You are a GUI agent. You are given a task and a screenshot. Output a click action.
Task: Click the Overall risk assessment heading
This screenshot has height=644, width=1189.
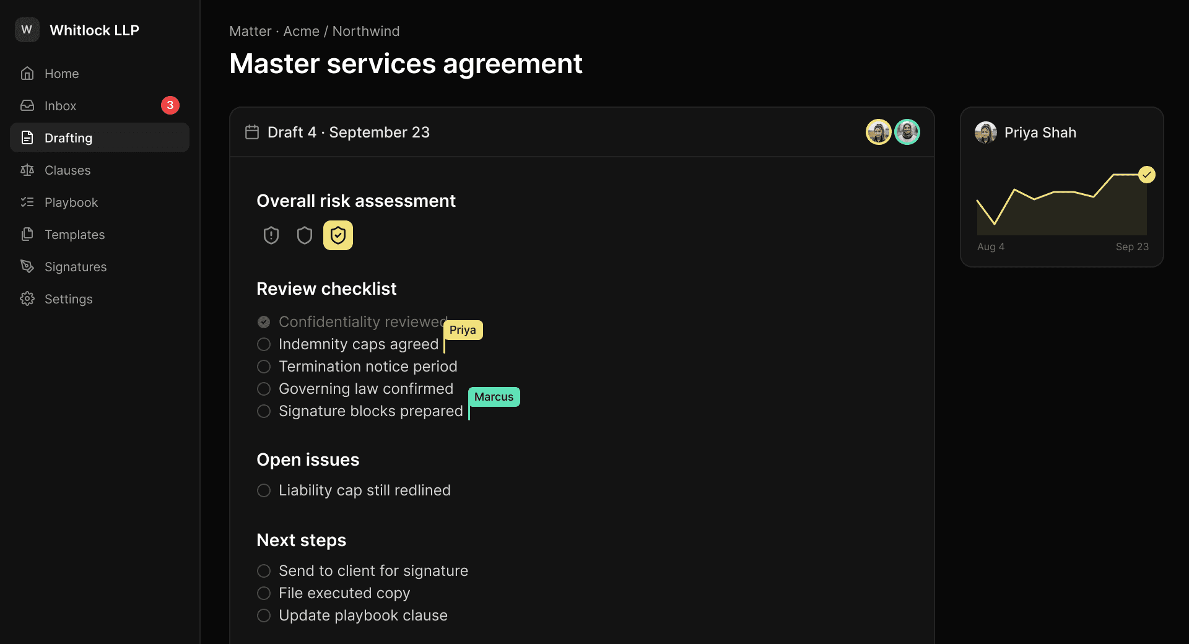[356, 201]
